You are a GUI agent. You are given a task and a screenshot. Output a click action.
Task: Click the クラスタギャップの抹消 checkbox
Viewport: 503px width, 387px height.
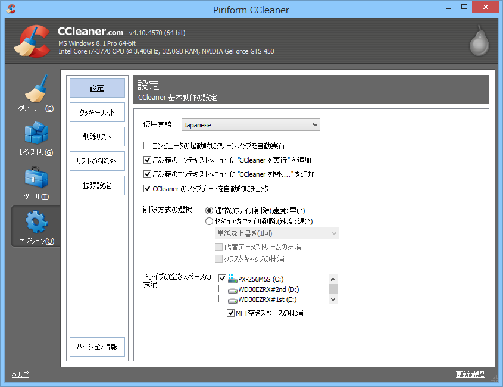(219, 258)
